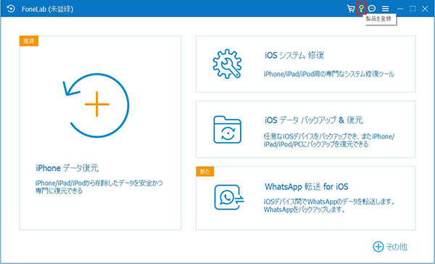Click the FoneLab logo icon in title bar
Viewport: 435px width, 264px height.
tap(11, 9)
